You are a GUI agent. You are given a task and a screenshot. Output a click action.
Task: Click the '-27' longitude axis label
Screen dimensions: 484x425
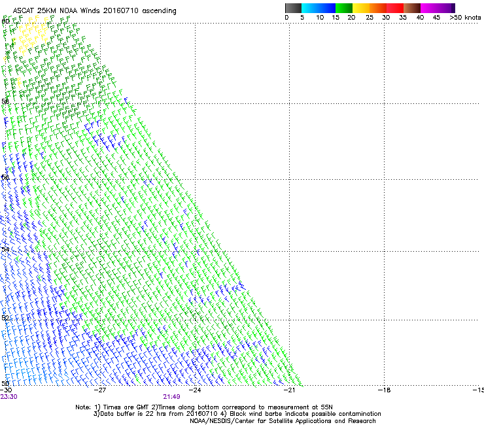click(100, 390)
